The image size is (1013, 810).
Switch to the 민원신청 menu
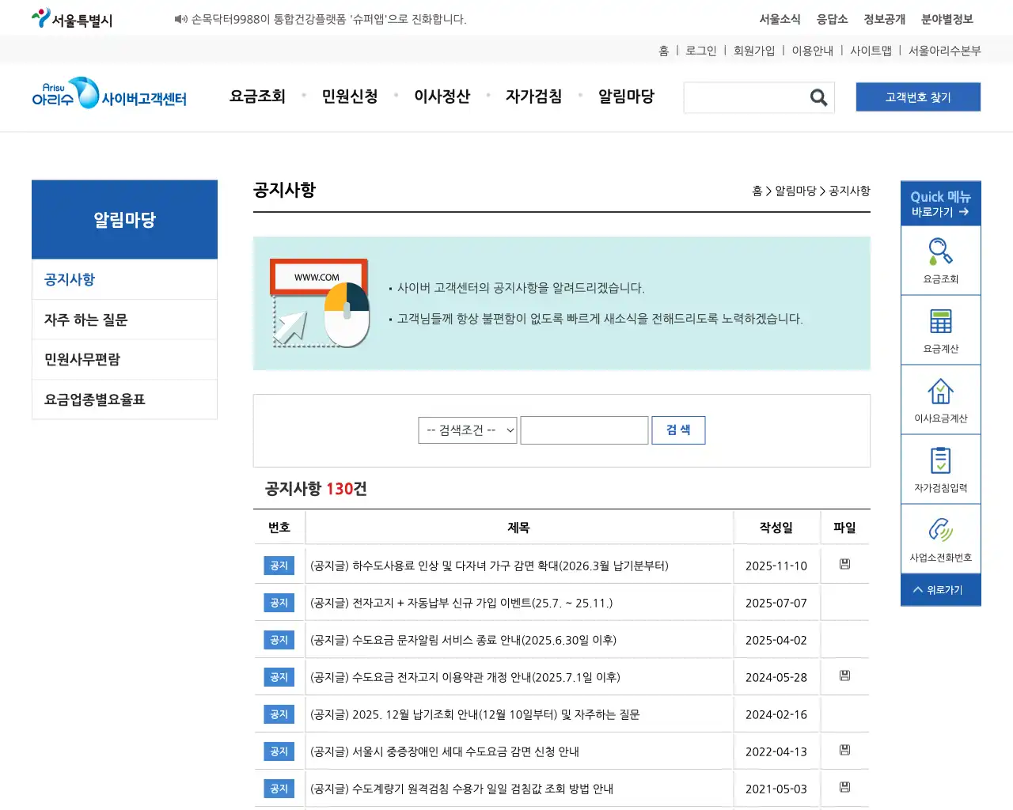[350, 96]
